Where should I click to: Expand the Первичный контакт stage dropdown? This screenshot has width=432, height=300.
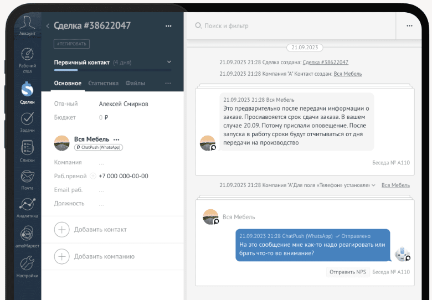(169, 62)
